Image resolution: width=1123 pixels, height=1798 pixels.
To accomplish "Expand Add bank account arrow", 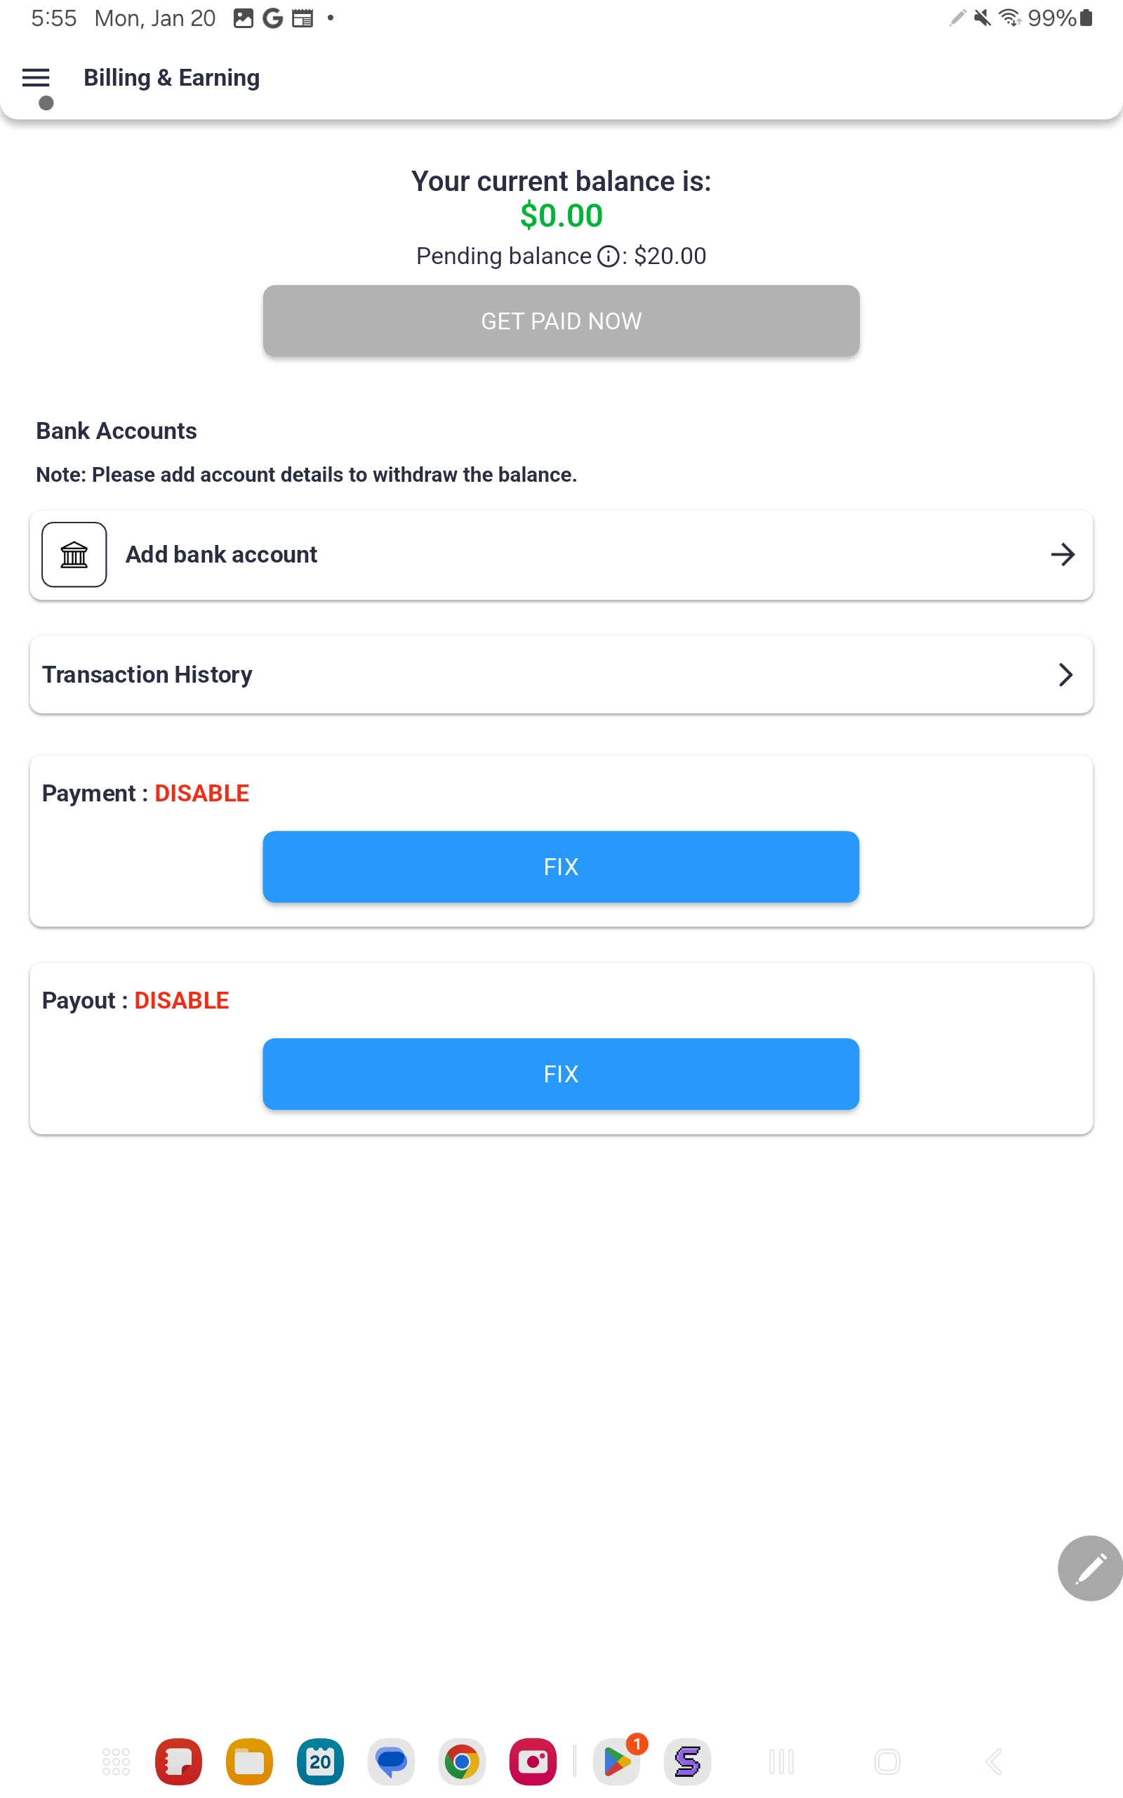I will 1063,555.
